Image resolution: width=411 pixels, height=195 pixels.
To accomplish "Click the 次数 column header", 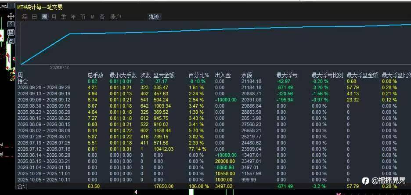I will pos(145,76).
